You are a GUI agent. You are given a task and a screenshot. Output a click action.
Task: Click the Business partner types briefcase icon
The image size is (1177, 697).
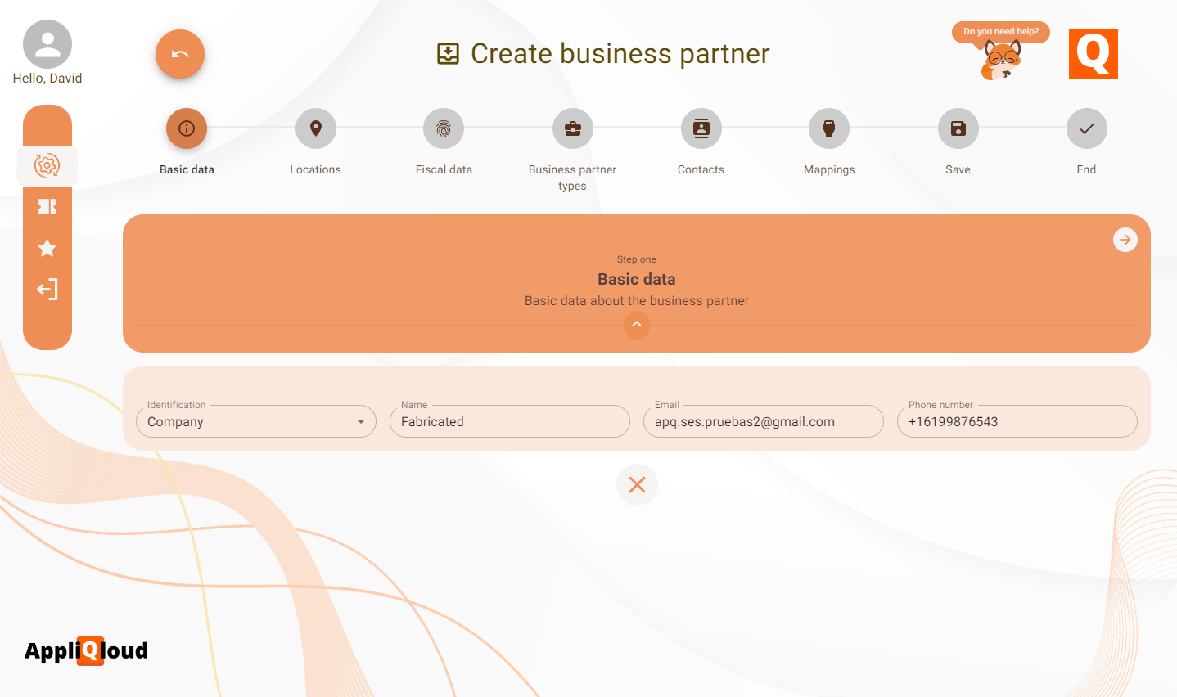tap(572, 128)
